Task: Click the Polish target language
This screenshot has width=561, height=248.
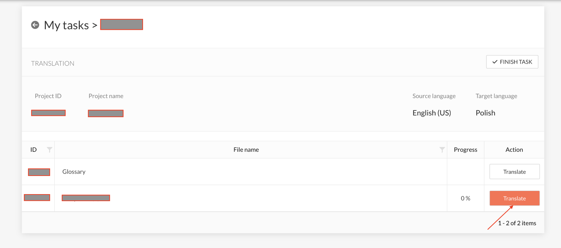Action: click(485, 113)
